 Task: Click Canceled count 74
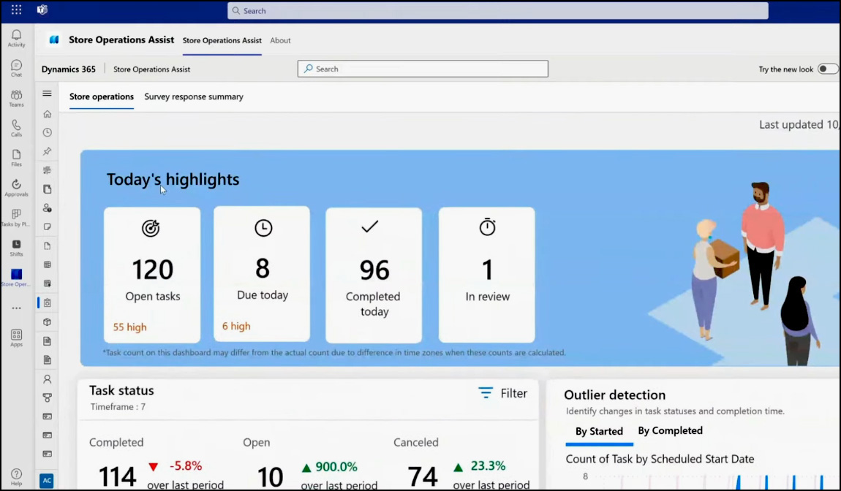(x=422, y=476)
